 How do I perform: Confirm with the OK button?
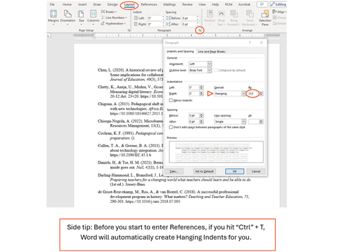point(235,171)
